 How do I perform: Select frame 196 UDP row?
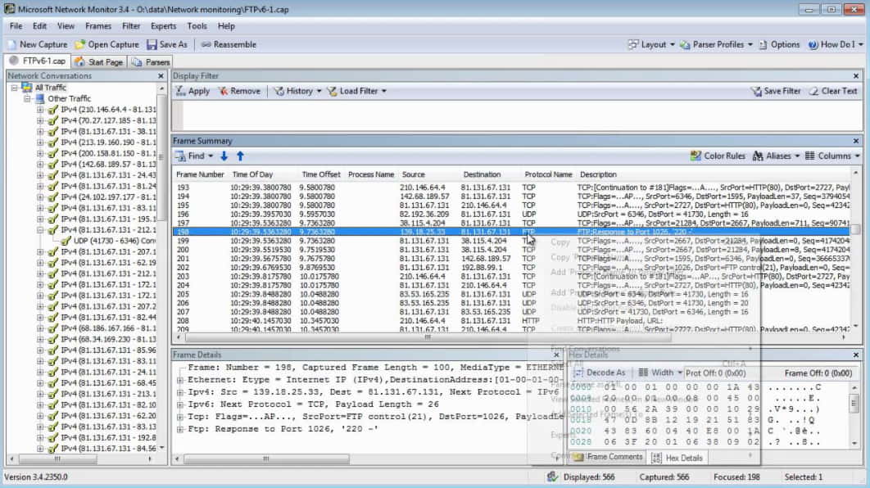click(511, 214)
